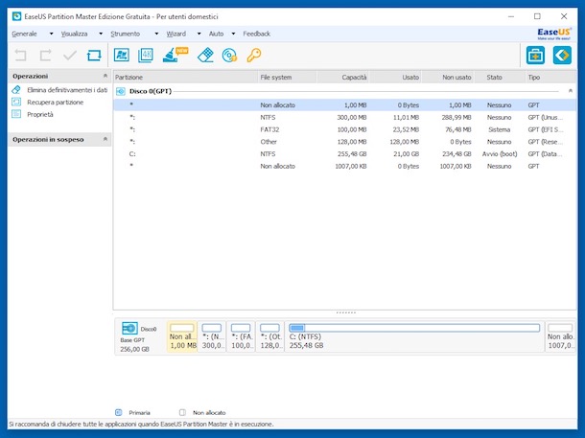
Task: Select Non allo.. 1007,0 block in disk map
Action: pyautogui.click(x=560, y=336)
